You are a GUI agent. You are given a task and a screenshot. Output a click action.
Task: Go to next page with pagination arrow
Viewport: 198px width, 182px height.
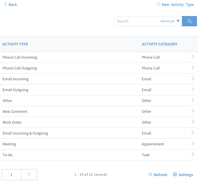29,175
